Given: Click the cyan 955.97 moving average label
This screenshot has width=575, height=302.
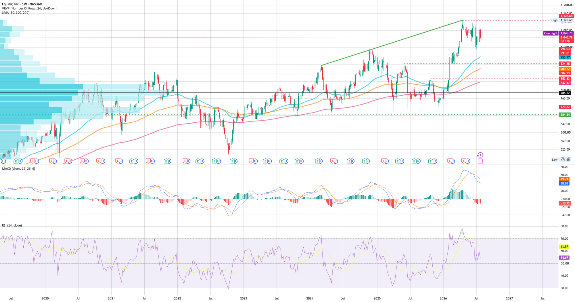Looking at the screenshot, I should pyautogui.click(x=565, y=58).
